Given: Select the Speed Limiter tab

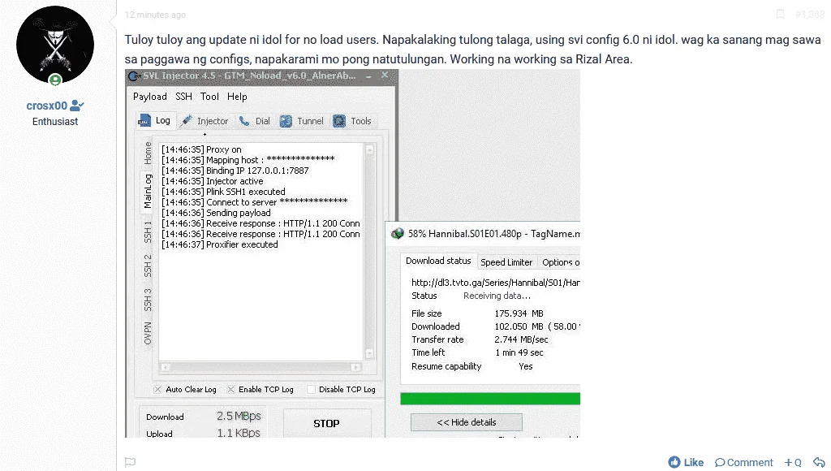Looking at the screenshot, I should click(506, 262).
